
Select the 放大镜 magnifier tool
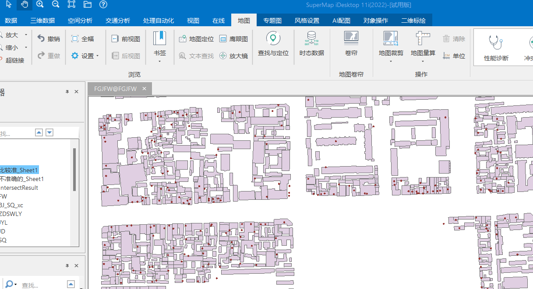[233, 56]
